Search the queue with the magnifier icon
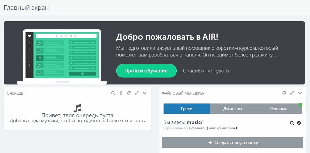This screenshot has width=310, height=153. (113, 93)
